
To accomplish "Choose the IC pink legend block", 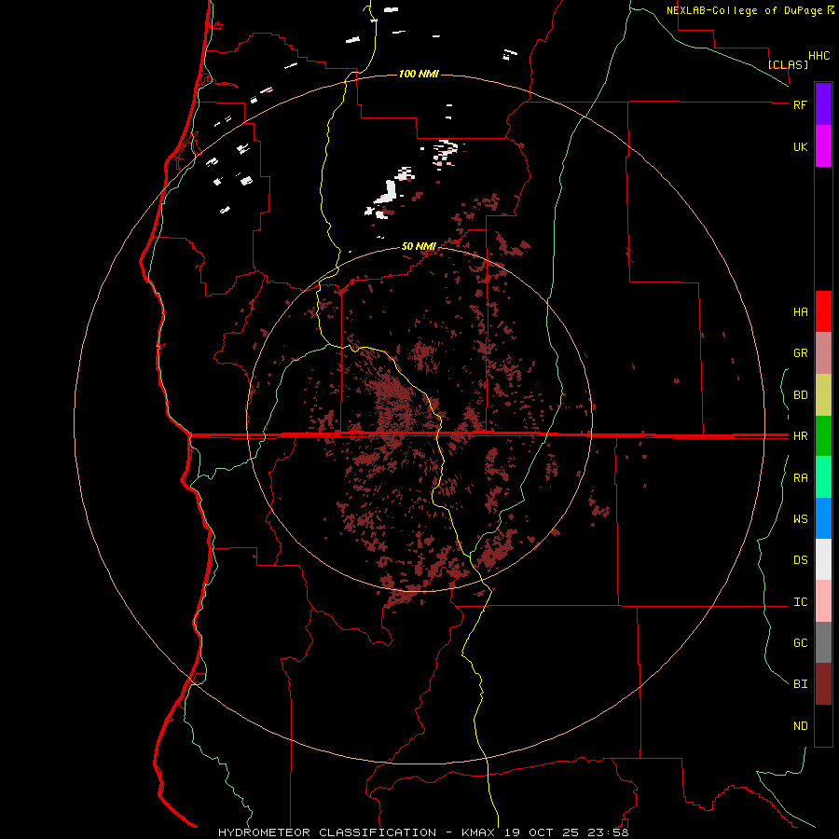I will coord(823,601).
